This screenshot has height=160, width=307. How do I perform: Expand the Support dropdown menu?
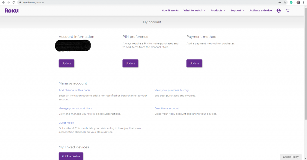pos(237,10)
